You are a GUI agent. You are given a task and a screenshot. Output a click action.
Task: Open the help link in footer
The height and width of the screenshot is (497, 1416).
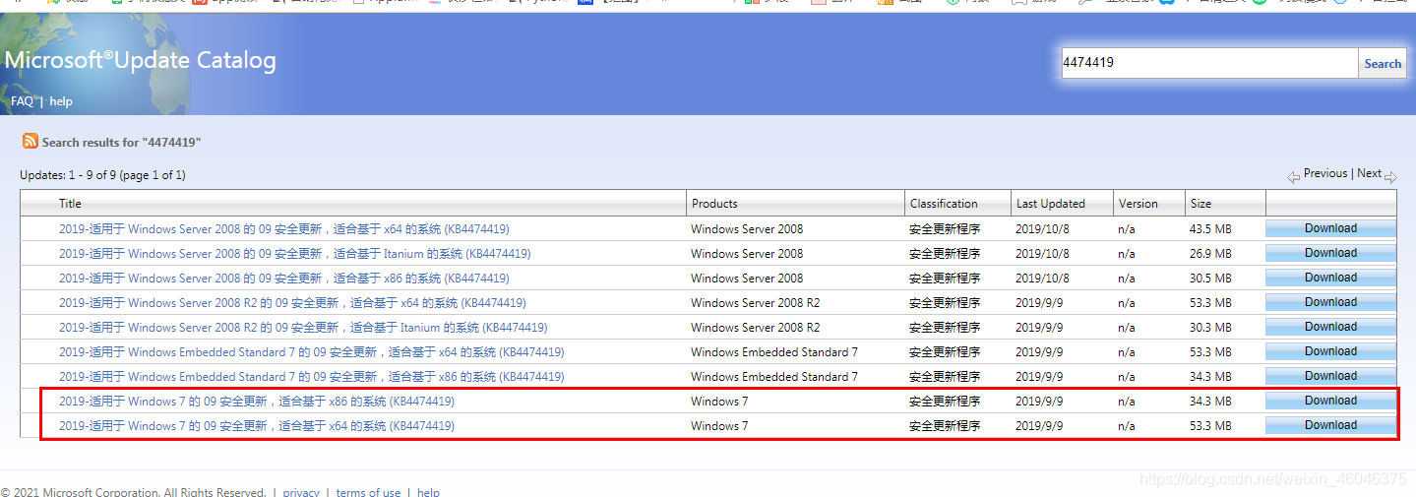tap(428, 492)
